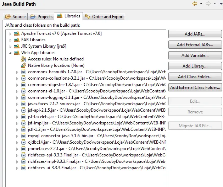
Task: Click the jar icon for commons-beanutils-1.7.0.jar
Action: [x=23, y=72]
